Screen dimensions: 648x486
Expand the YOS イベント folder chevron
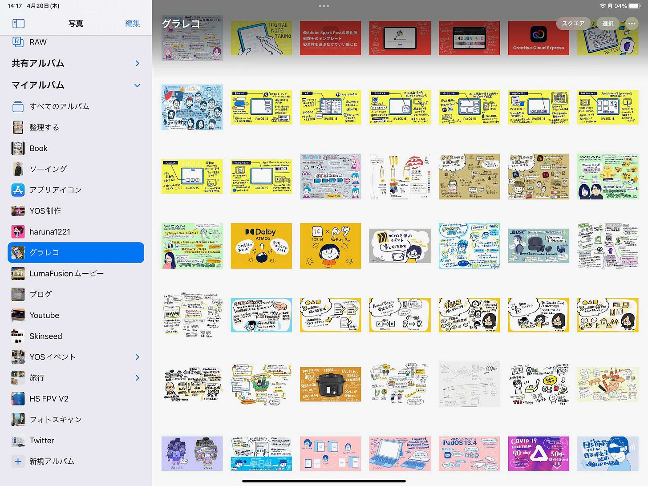tap(137, 357)
